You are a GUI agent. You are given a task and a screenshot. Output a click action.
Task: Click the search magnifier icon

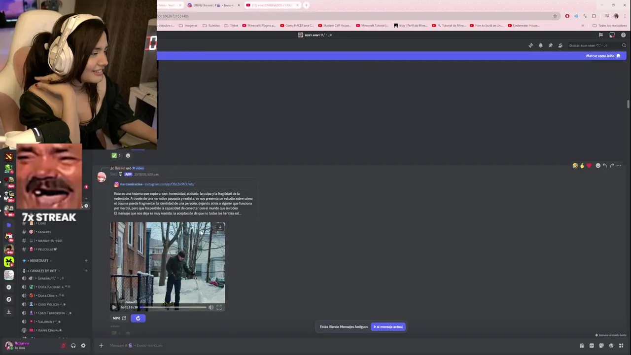pos(624,45)
